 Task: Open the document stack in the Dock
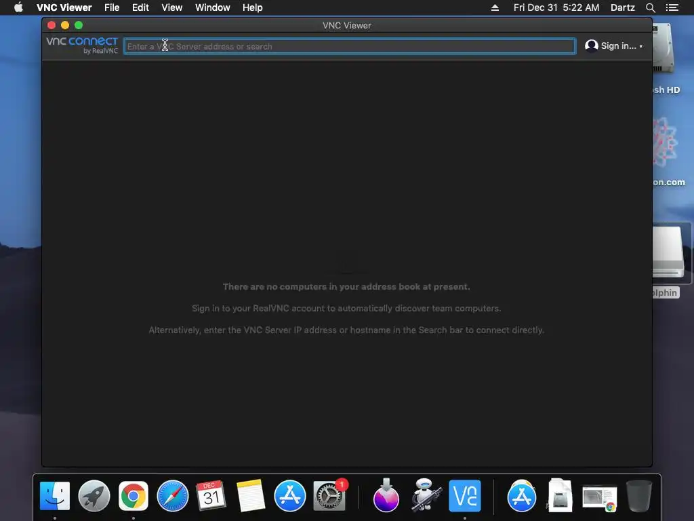560,496
